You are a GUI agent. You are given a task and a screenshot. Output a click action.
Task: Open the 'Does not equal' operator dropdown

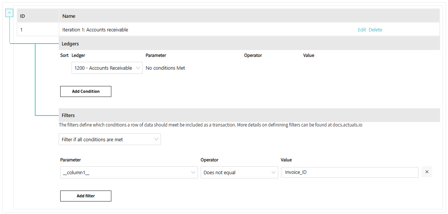239,172
